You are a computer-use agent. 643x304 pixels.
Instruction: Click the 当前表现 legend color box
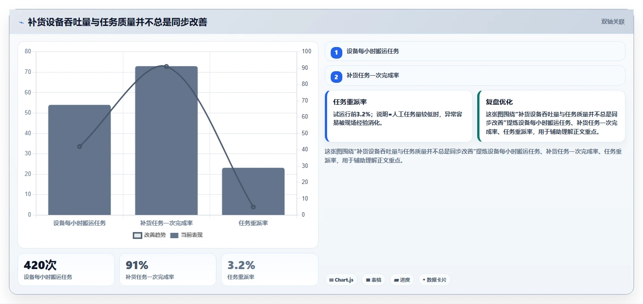click(x=174, y=235)
